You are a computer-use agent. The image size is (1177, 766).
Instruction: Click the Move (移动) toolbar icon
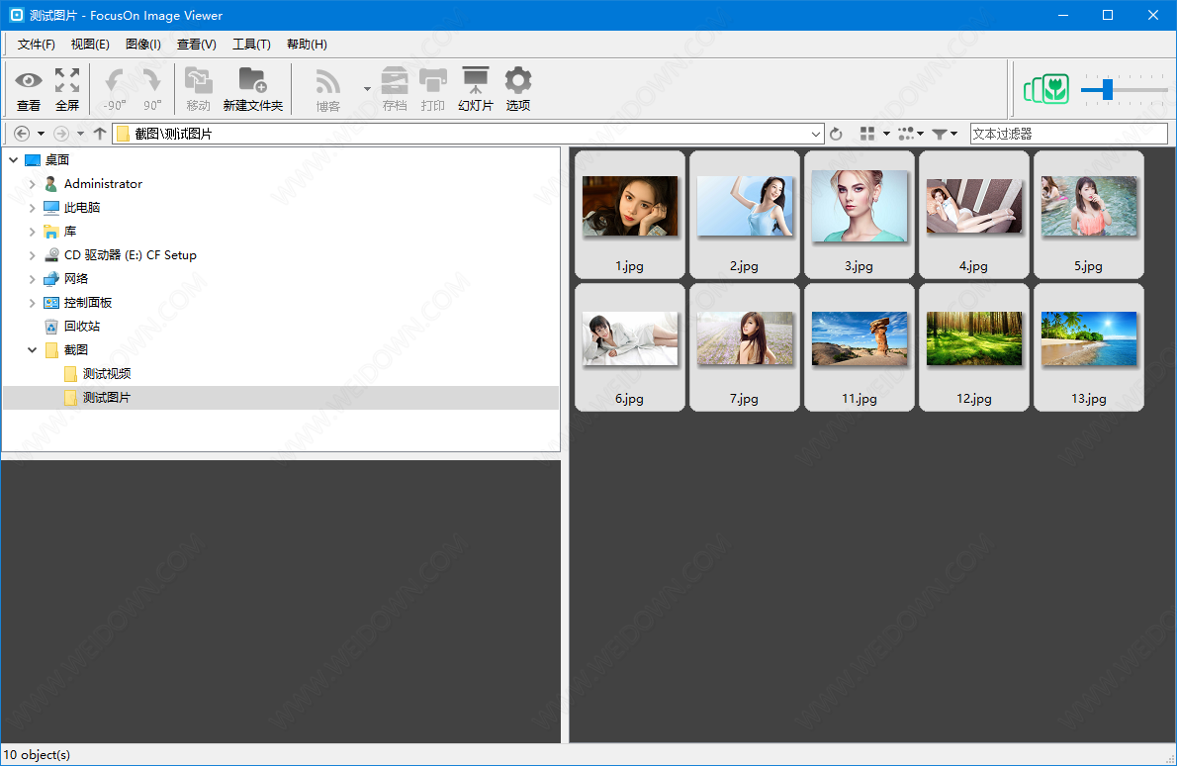pyautogui.click(x=198, y=89)
